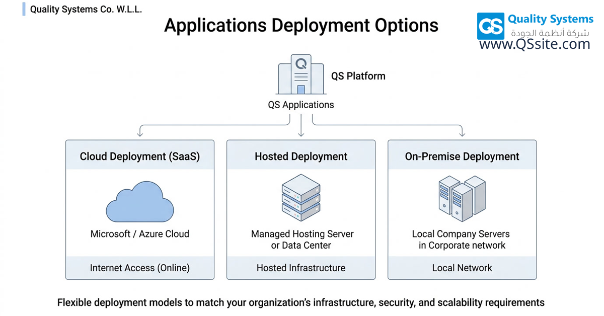This screenshot has width=604, height=316.
Task: Open the www.QSsite.com link
Action: (534, 44)
